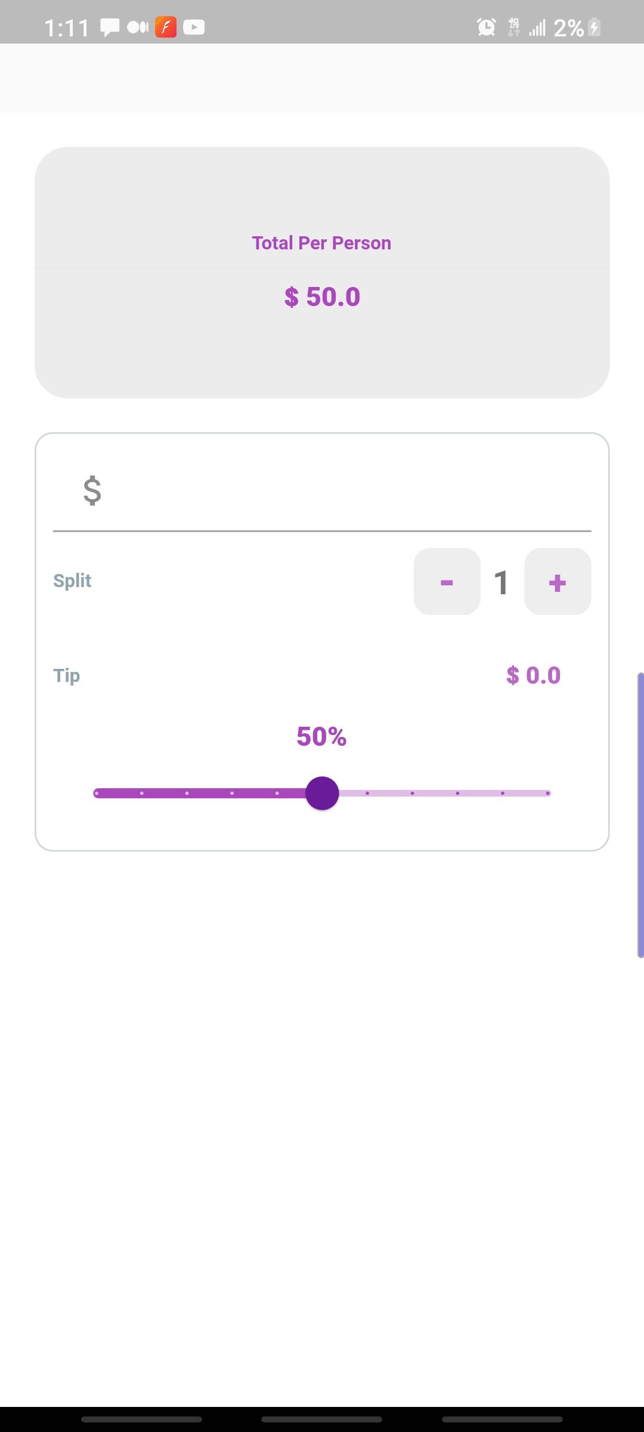
Task: Open the screen recorder status icon
Action: pyautogui.click(x=138, y=27)
